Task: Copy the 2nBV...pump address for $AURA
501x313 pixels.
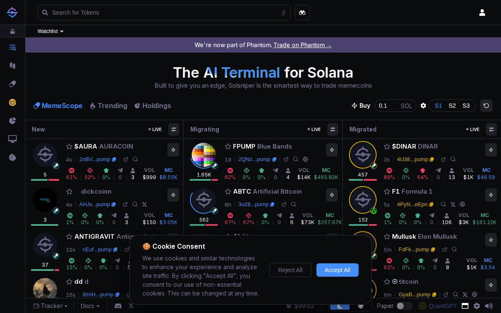Action: (x=114, y=159)
